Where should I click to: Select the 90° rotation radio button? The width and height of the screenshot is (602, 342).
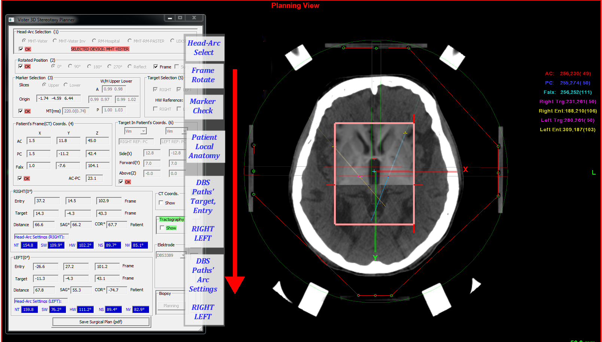point(70,66)
